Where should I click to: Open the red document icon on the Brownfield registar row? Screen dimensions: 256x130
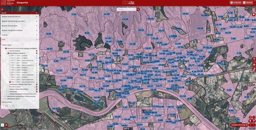[x=37, y=87]
